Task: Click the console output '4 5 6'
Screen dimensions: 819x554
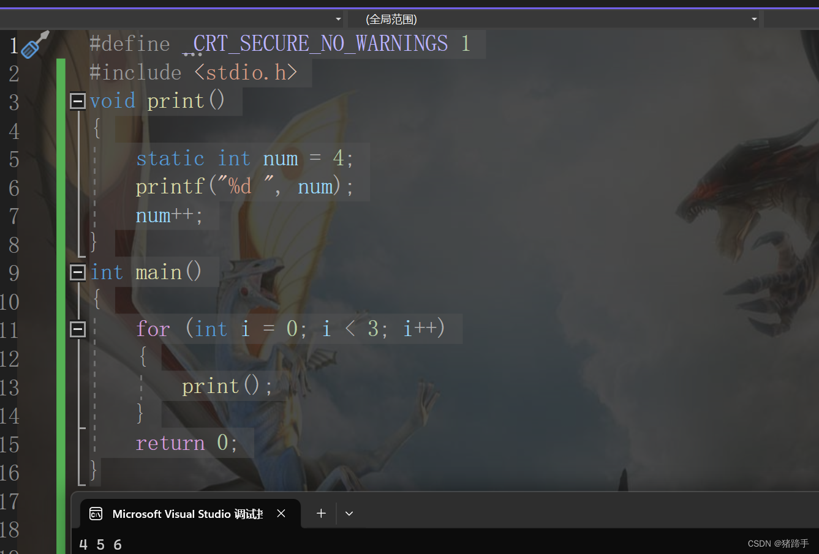Action: click(100, 545)
